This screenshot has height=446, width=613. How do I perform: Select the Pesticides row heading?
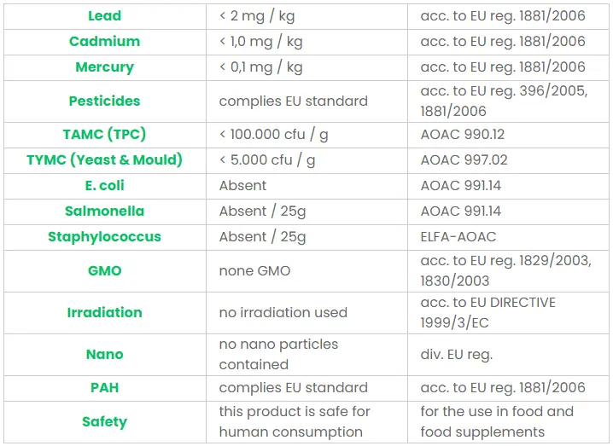coord(104,101)
